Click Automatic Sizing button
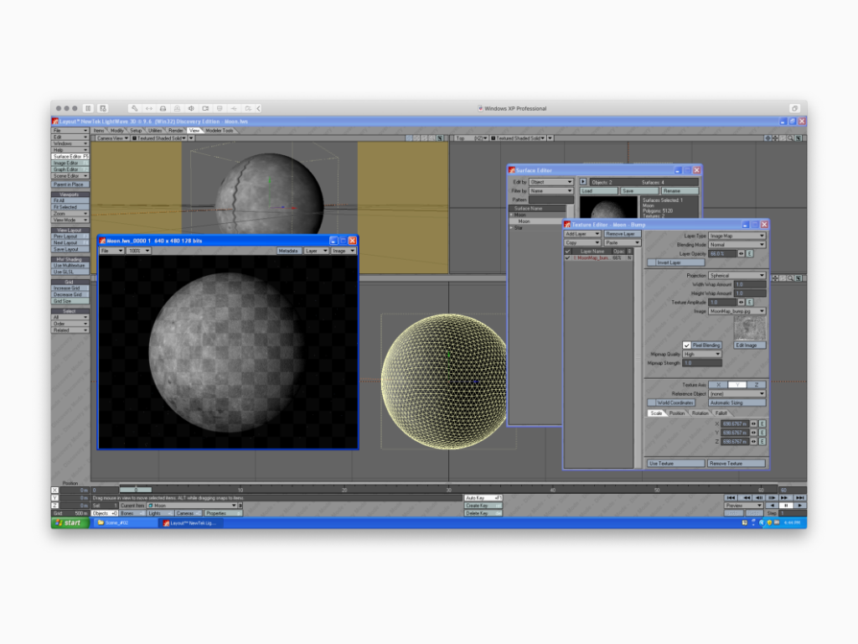Viewport: 858px width, 644px height. (x=737, y=402)
